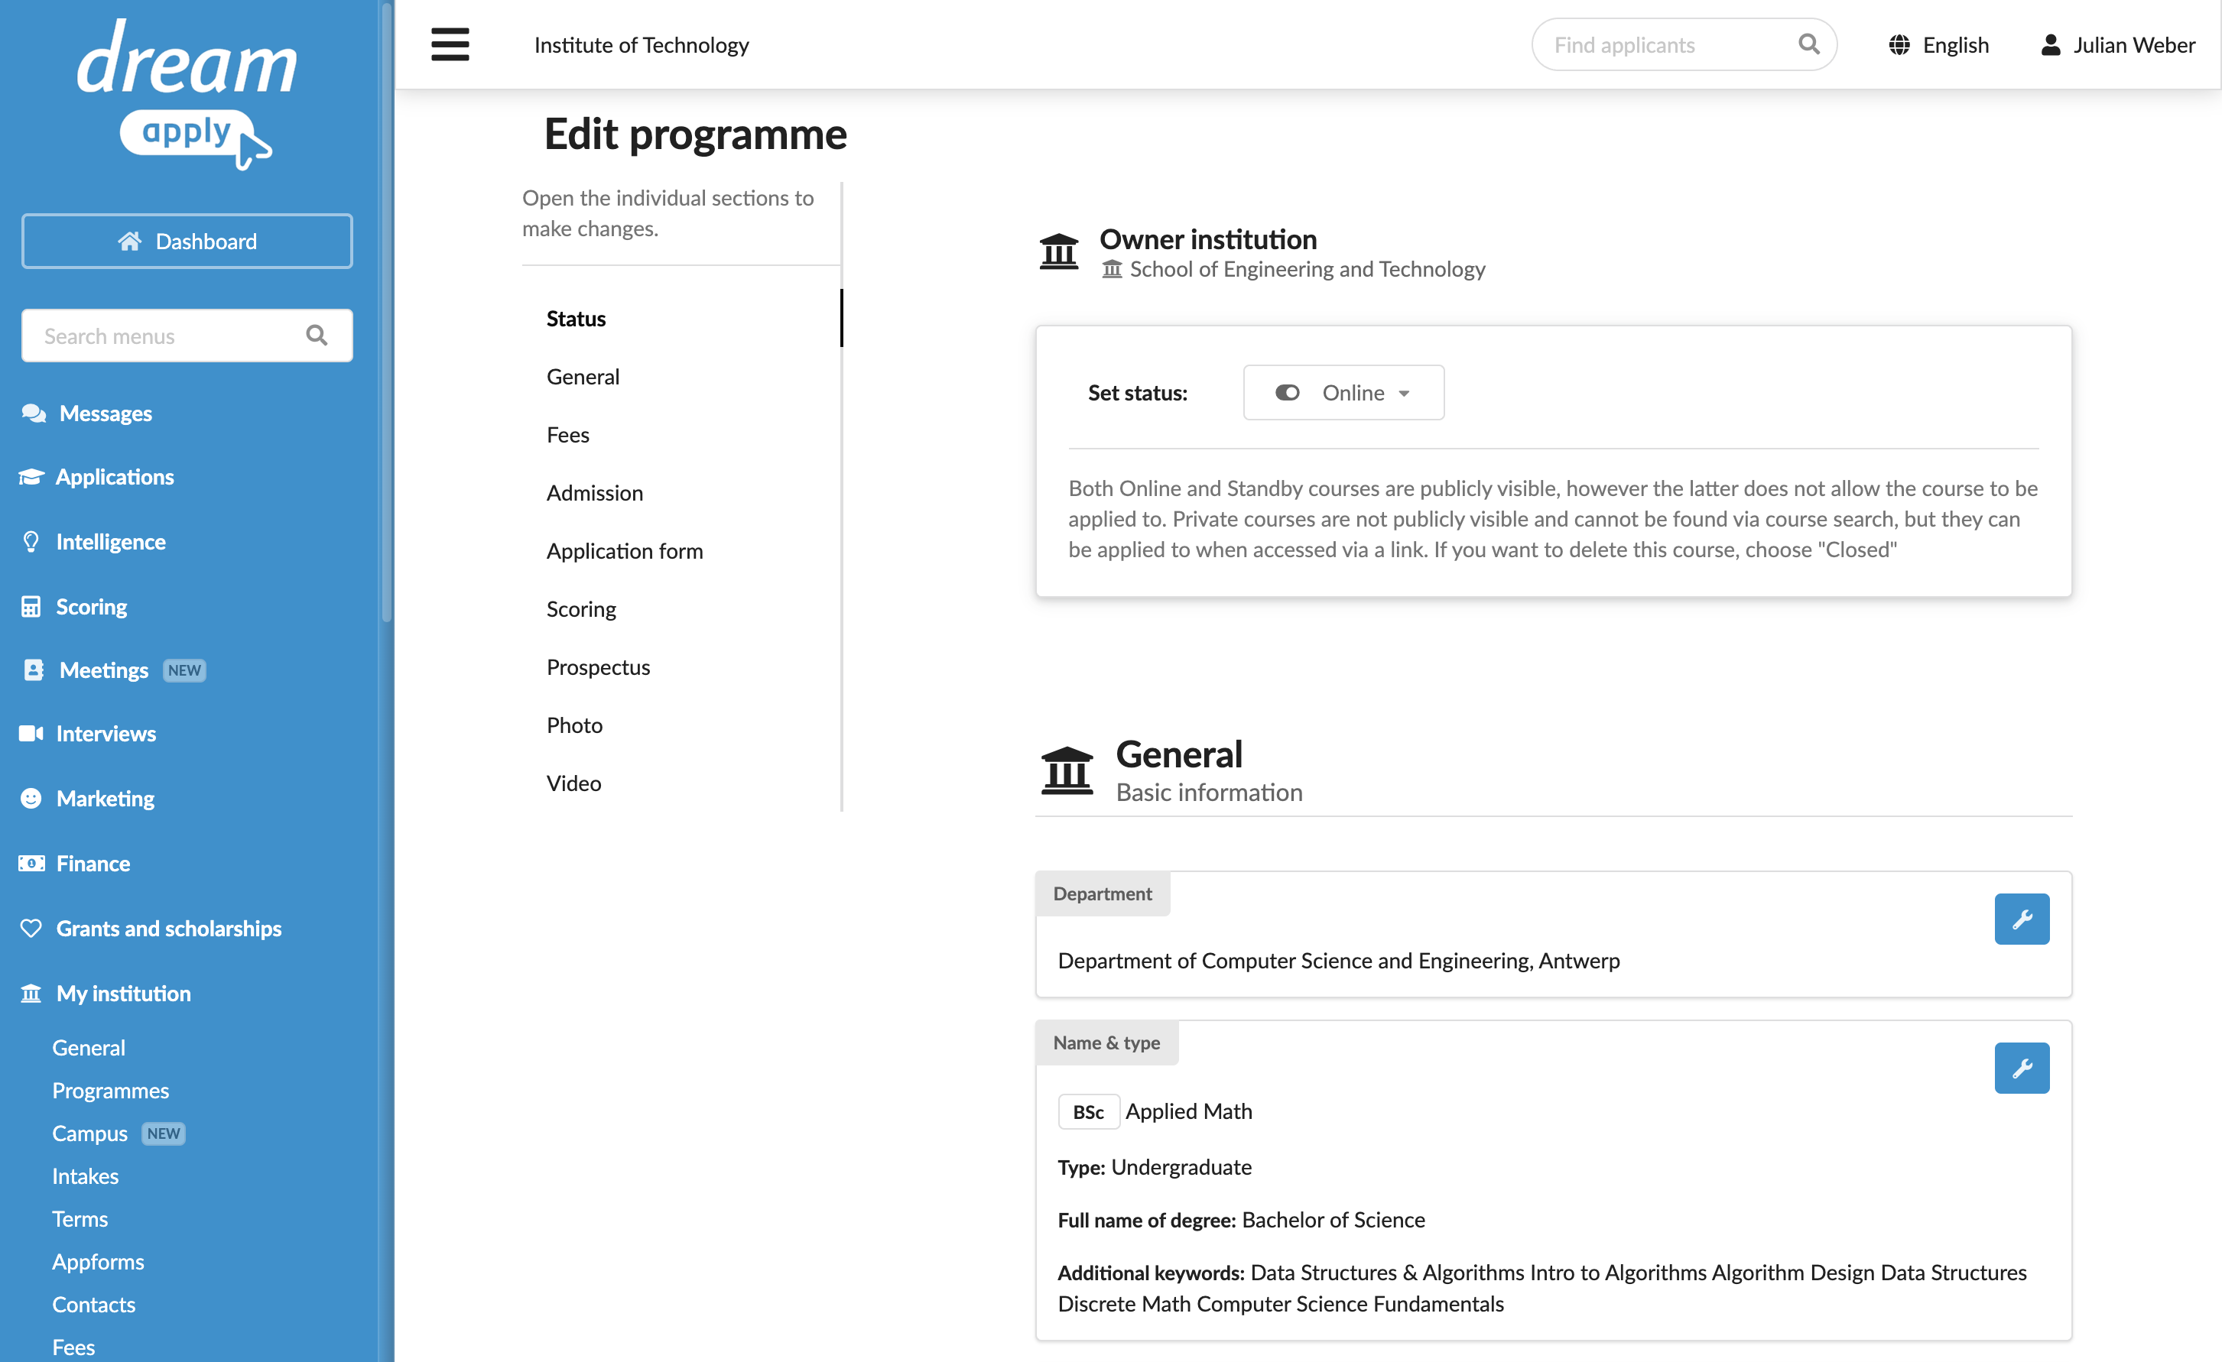Jump to the Application form section
Image resolution: width=2222 pixels, height=1362 pixels.
pos(624,551)
